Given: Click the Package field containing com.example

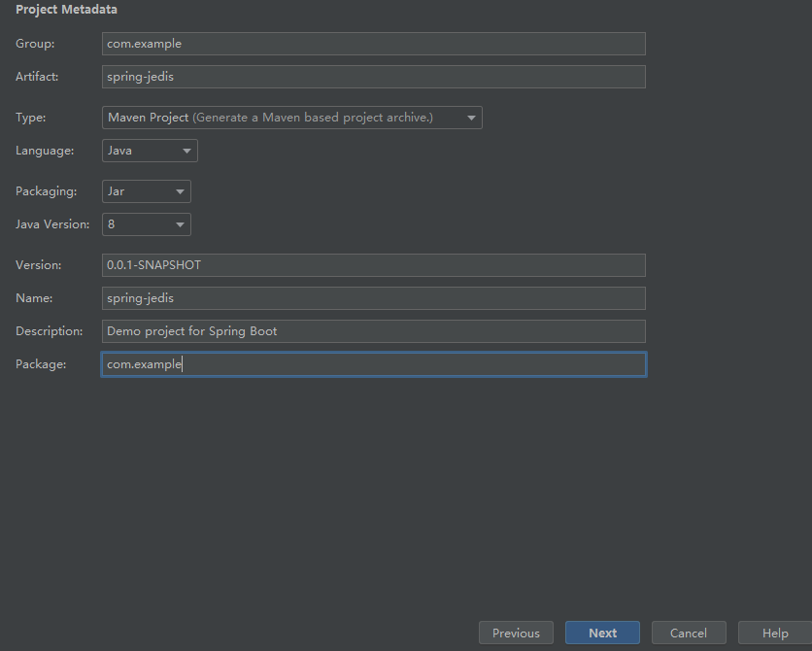Looking at the screenshot, I should pyautogui.click(x=373, y=364).
